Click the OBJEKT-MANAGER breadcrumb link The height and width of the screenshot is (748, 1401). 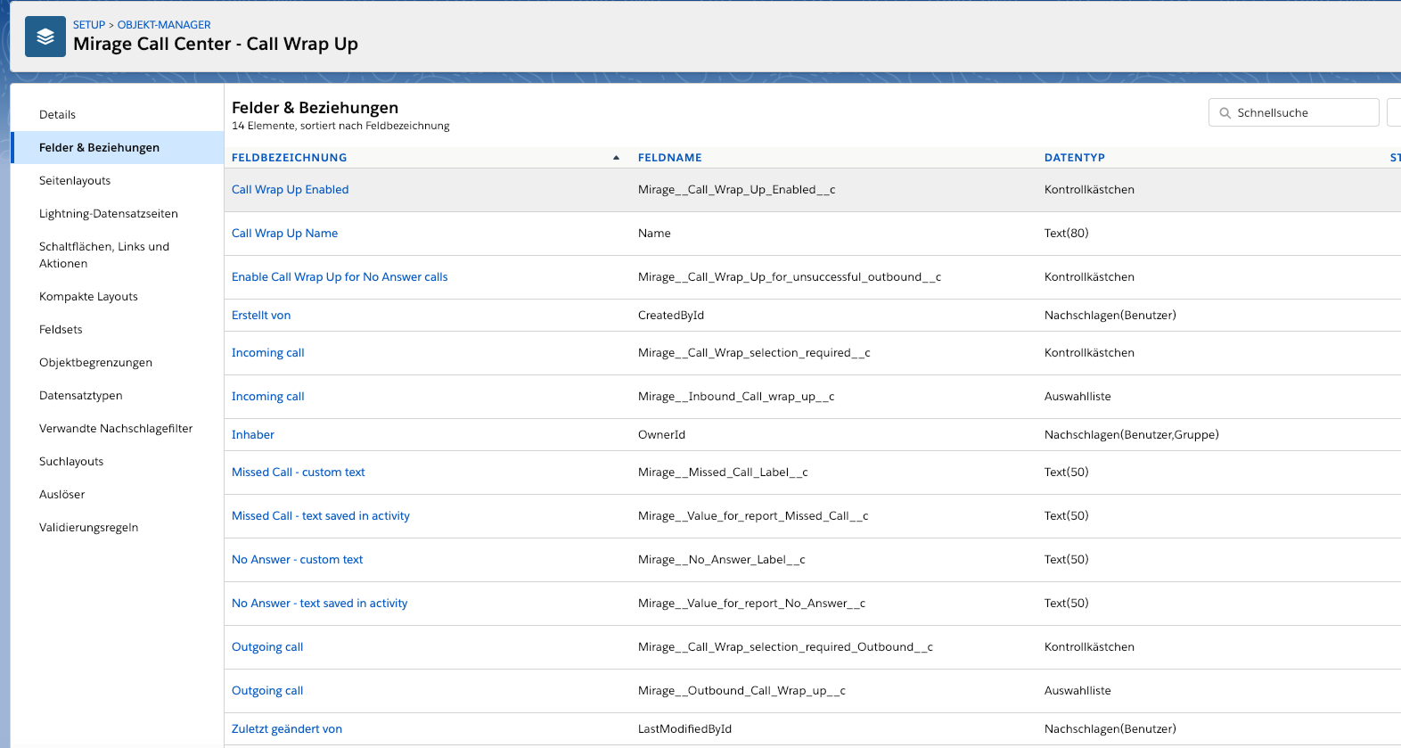pos(164,25)
